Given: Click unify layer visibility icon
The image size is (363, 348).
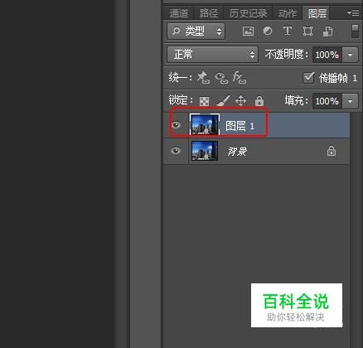Looking at the screenshot, I should (221, 78).
